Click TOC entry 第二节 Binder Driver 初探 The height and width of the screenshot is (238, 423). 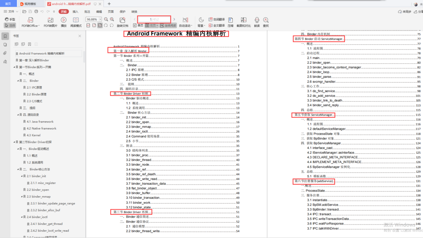click(x=131, y=94)
